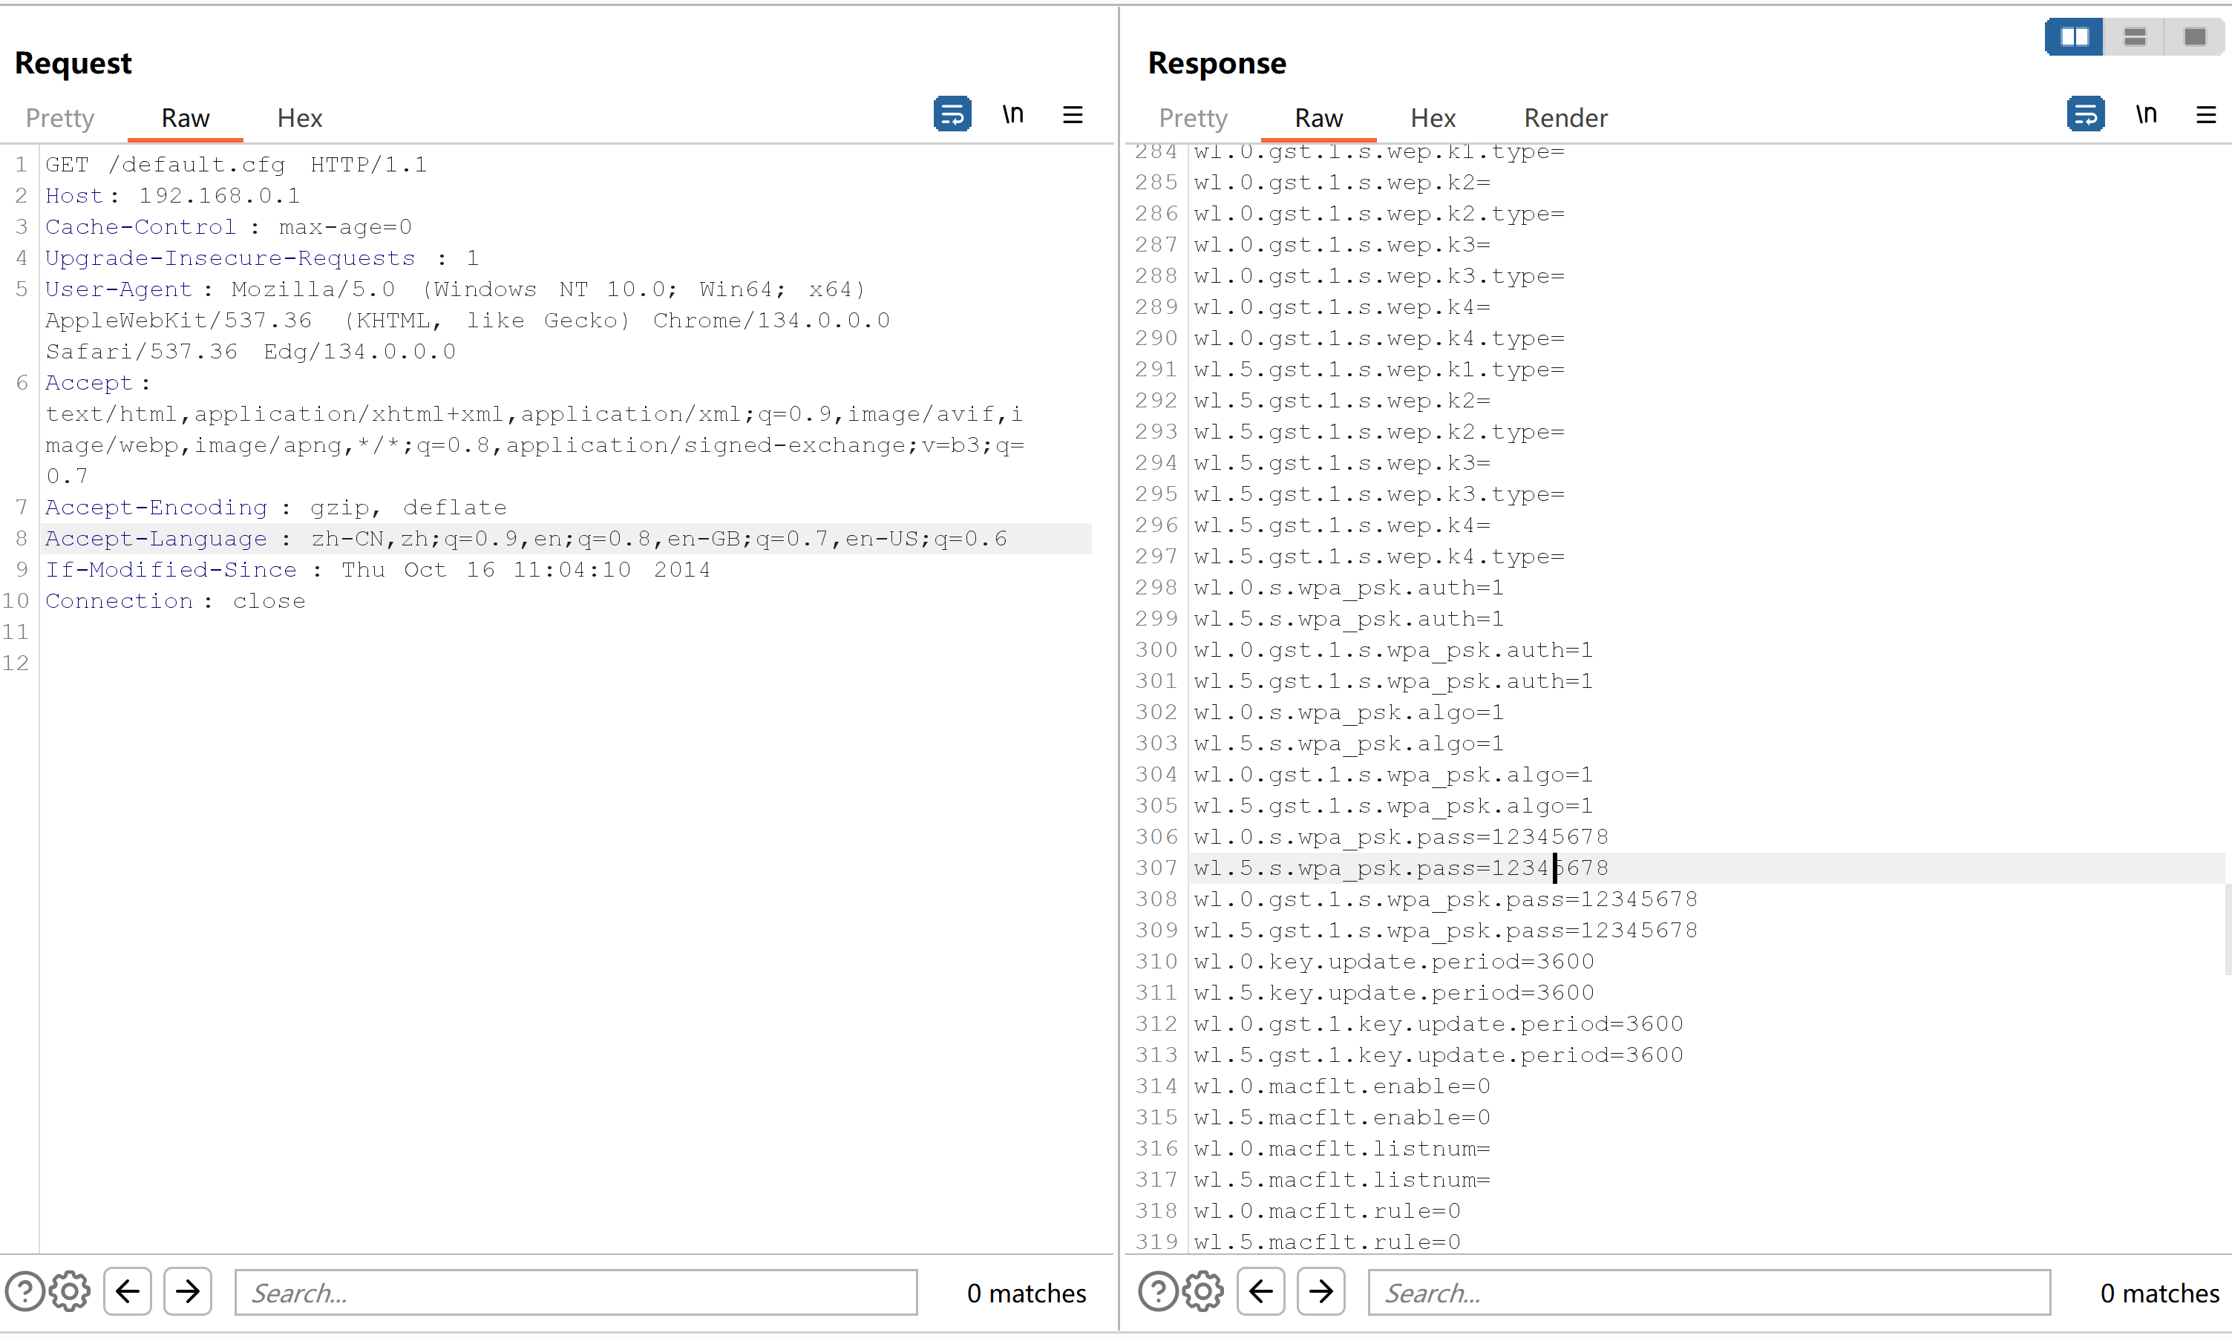This screenshot has width=2232, height=1338.
Task: Toggle word wrap icon in Request panel
Action: (952, 114)
